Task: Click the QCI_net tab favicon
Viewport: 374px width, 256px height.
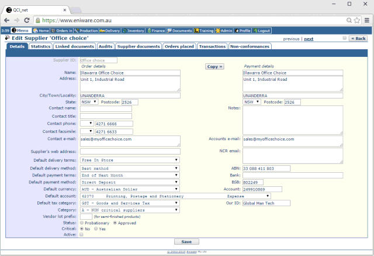Action: [9, 10]
